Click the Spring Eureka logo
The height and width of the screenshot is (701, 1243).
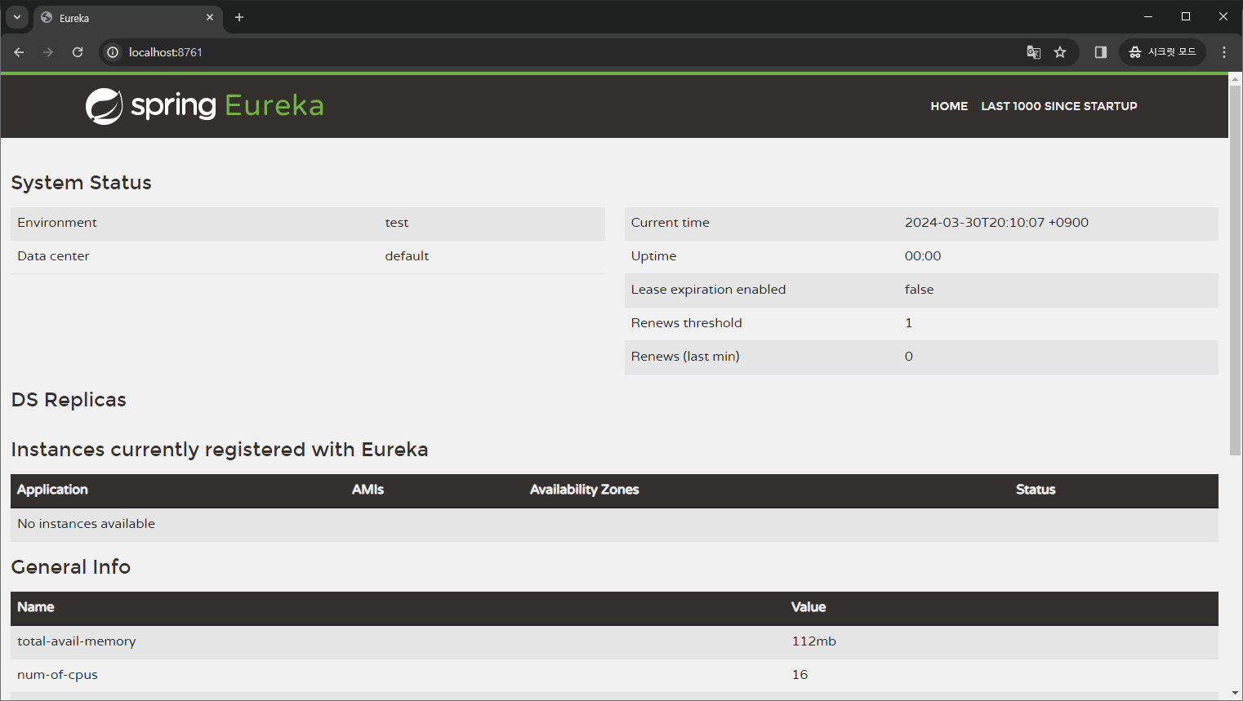(x=205, y=106)
